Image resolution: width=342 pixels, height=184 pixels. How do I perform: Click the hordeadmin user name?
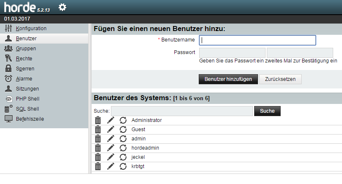tap(145, 148)
